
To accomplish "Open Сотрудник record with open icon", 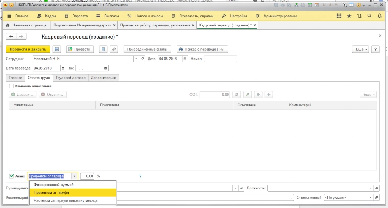I will tap(142, 59).
